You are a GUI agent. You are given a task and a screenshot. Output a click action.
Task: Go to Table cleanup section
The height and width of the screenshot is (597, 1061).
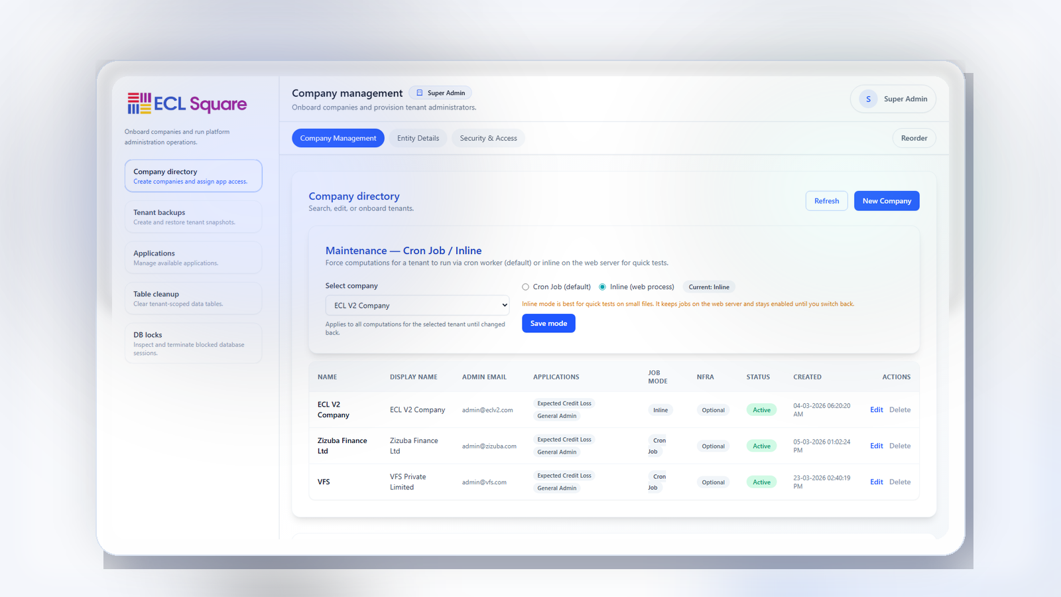pos(193,298)
